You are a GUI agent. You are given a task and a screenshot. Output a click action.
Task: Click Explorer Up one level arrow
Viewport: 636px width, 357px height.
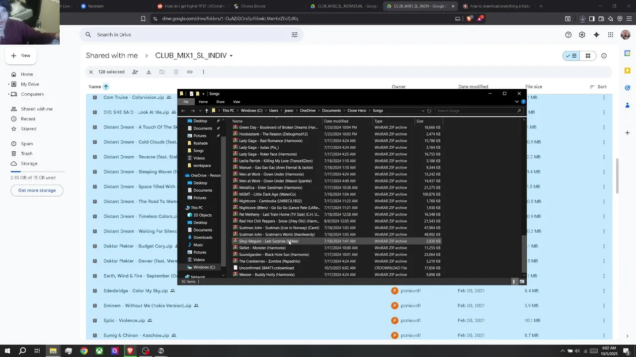click(x=206, y=111)
